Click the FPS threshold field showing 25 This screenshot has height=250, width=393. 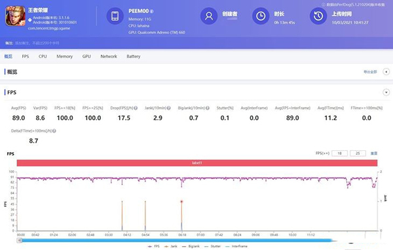point(358,153)
